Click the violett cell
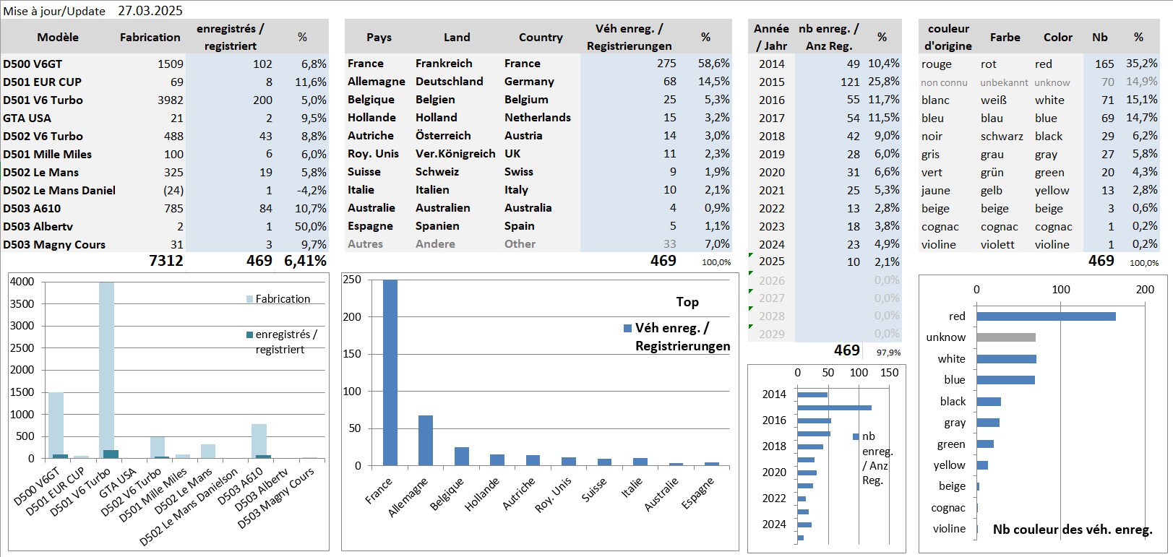1173x557 pixels. tap(997, 244)
